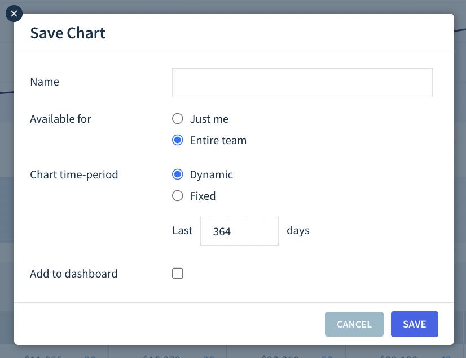Click the CANCEL button
466x358 pixels.
click(x=354, y=324)
